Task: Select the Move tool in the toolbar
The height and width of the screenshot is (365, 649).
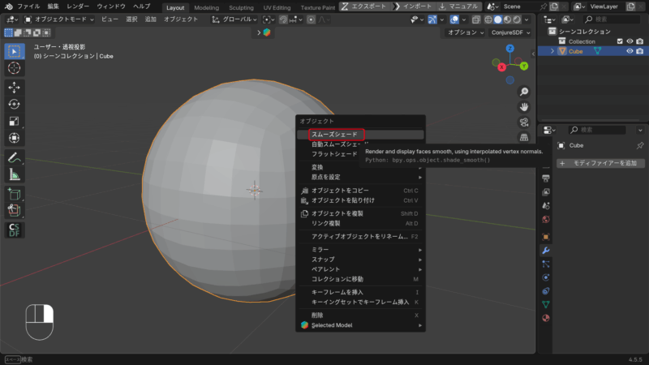Action: (15, 87)
